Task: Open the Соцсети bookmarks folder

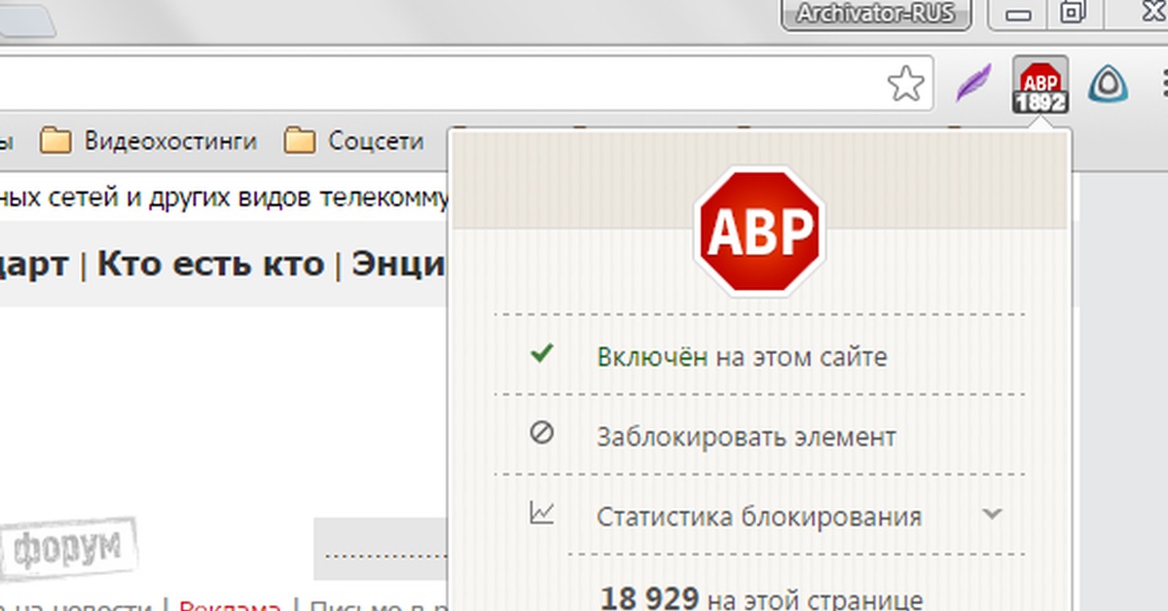Action: tap(355, 141)
